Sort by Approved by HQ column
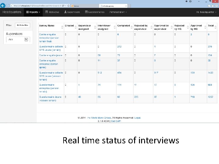The image size is (219, 164). pyautogui.click(x=198, y=27)
